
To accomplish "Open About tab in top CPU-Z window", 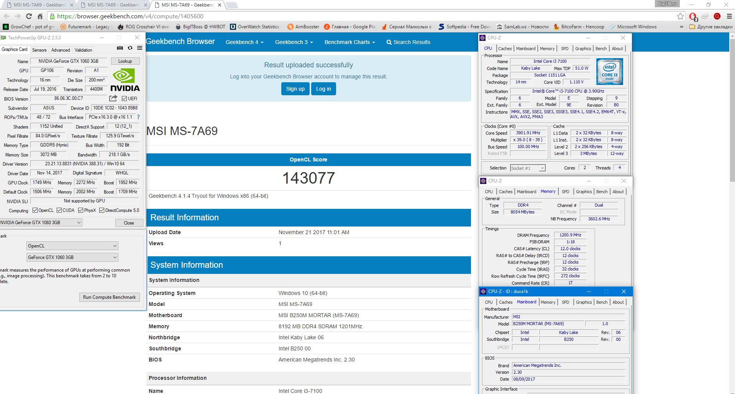I will [x=617, y=49].
